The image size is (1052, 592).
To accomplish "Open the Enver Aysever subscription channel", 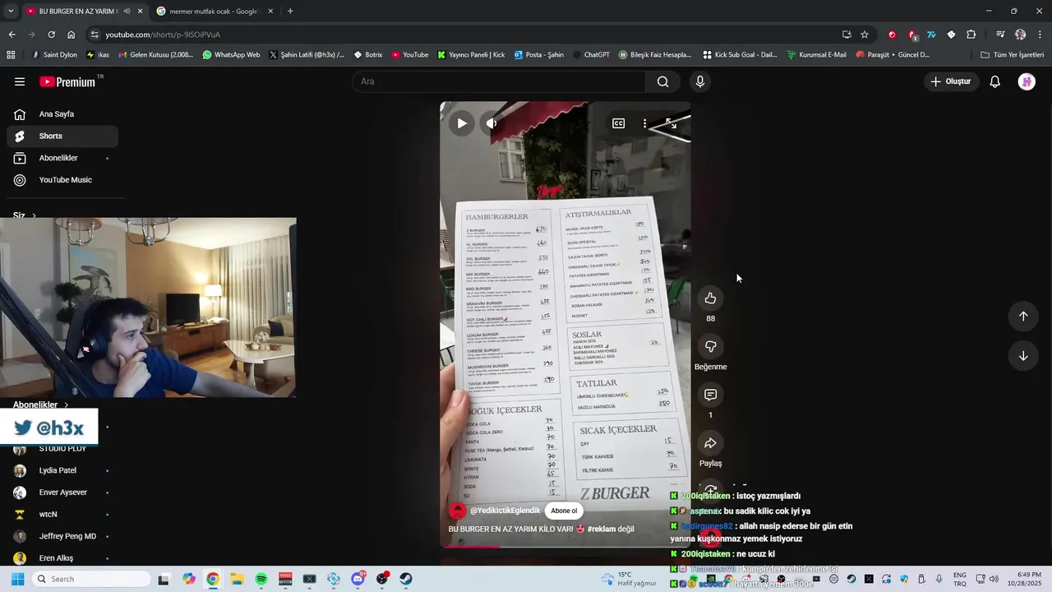I will click(62, 493).
